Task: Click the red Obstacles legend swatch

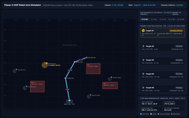Action: point(172,114)
